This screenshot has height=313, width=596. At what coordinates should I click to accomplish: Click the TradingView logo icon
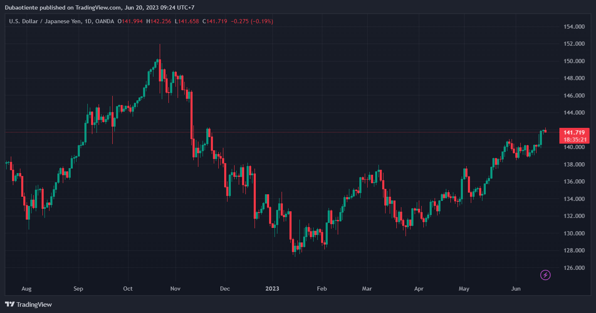click(10, 304)
